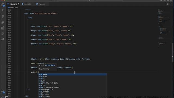The height and width of the screenshot is (98, 174).
Task: Select the $_GET autocomplete suggestion
Action: 73,81
